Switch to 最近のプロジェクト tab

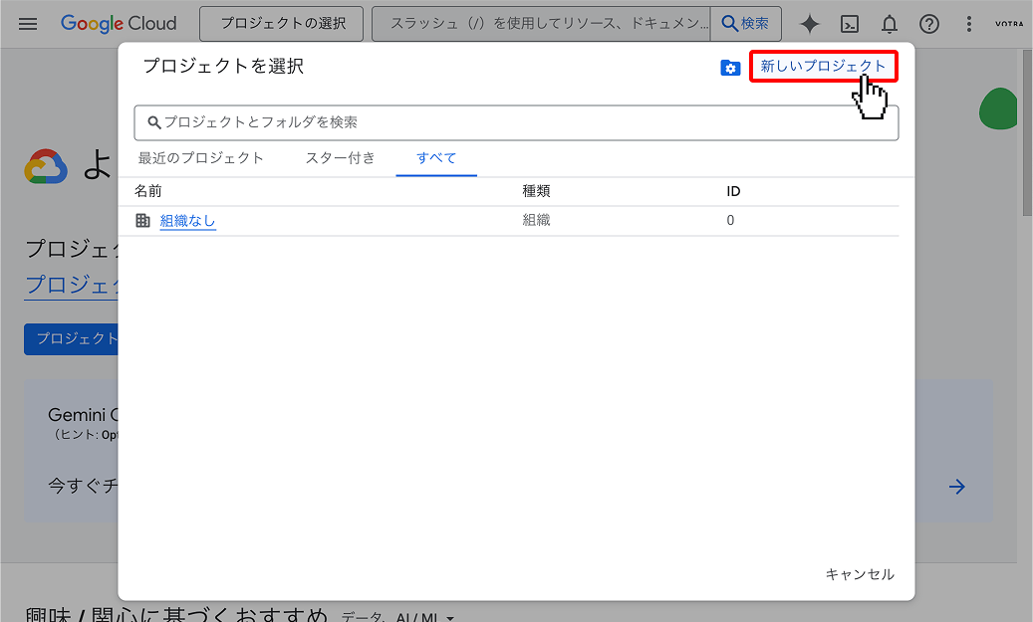coord(201,158)
